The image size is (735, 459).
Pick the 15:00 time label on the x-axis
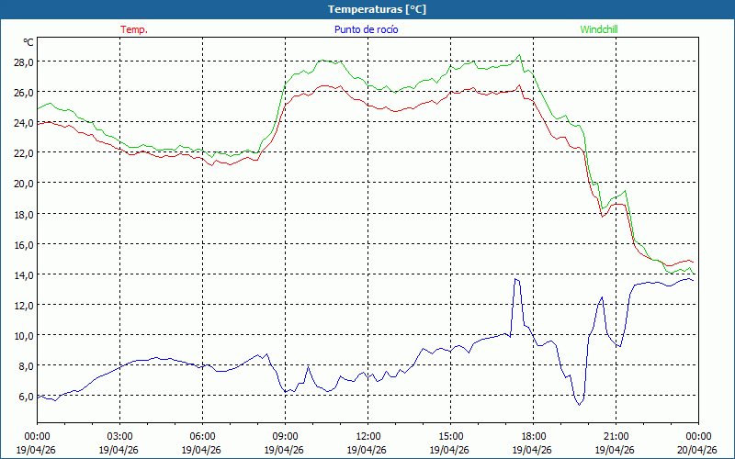click(x=451, y=436)
